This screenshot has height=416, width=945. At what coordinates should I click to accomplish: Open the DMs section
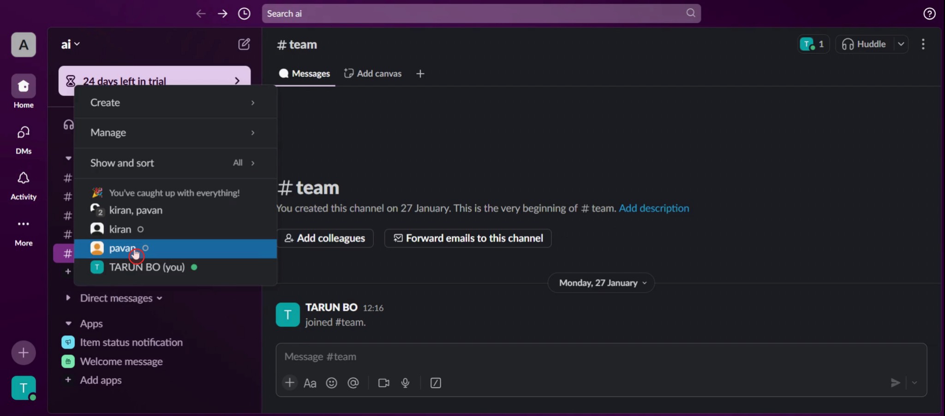23,137
